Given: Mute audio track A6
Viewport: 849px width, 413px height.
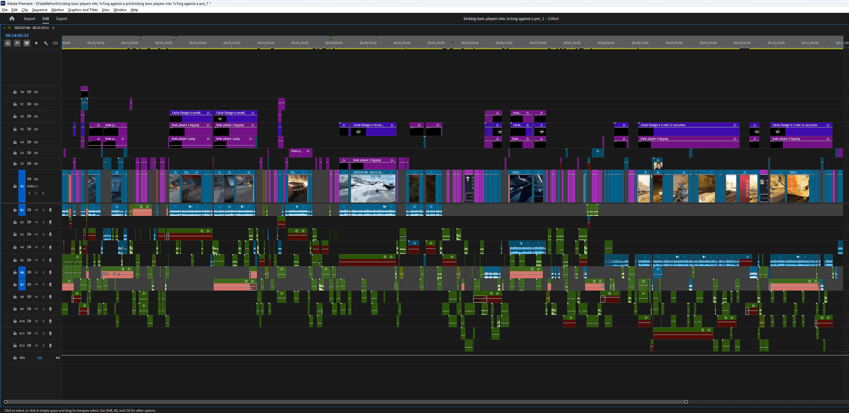Looking at the screenshot, I should 36,272.
